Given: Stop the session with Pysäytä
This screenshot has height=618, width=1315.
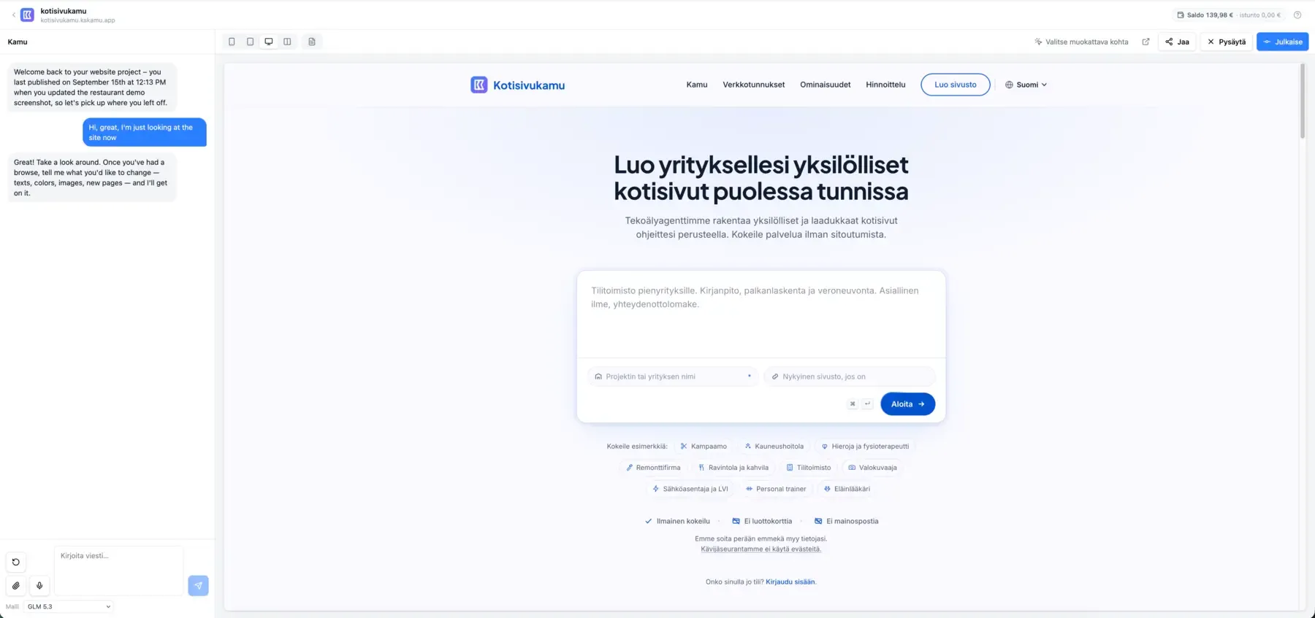Looking at the screenshot, I should 1227,42.
